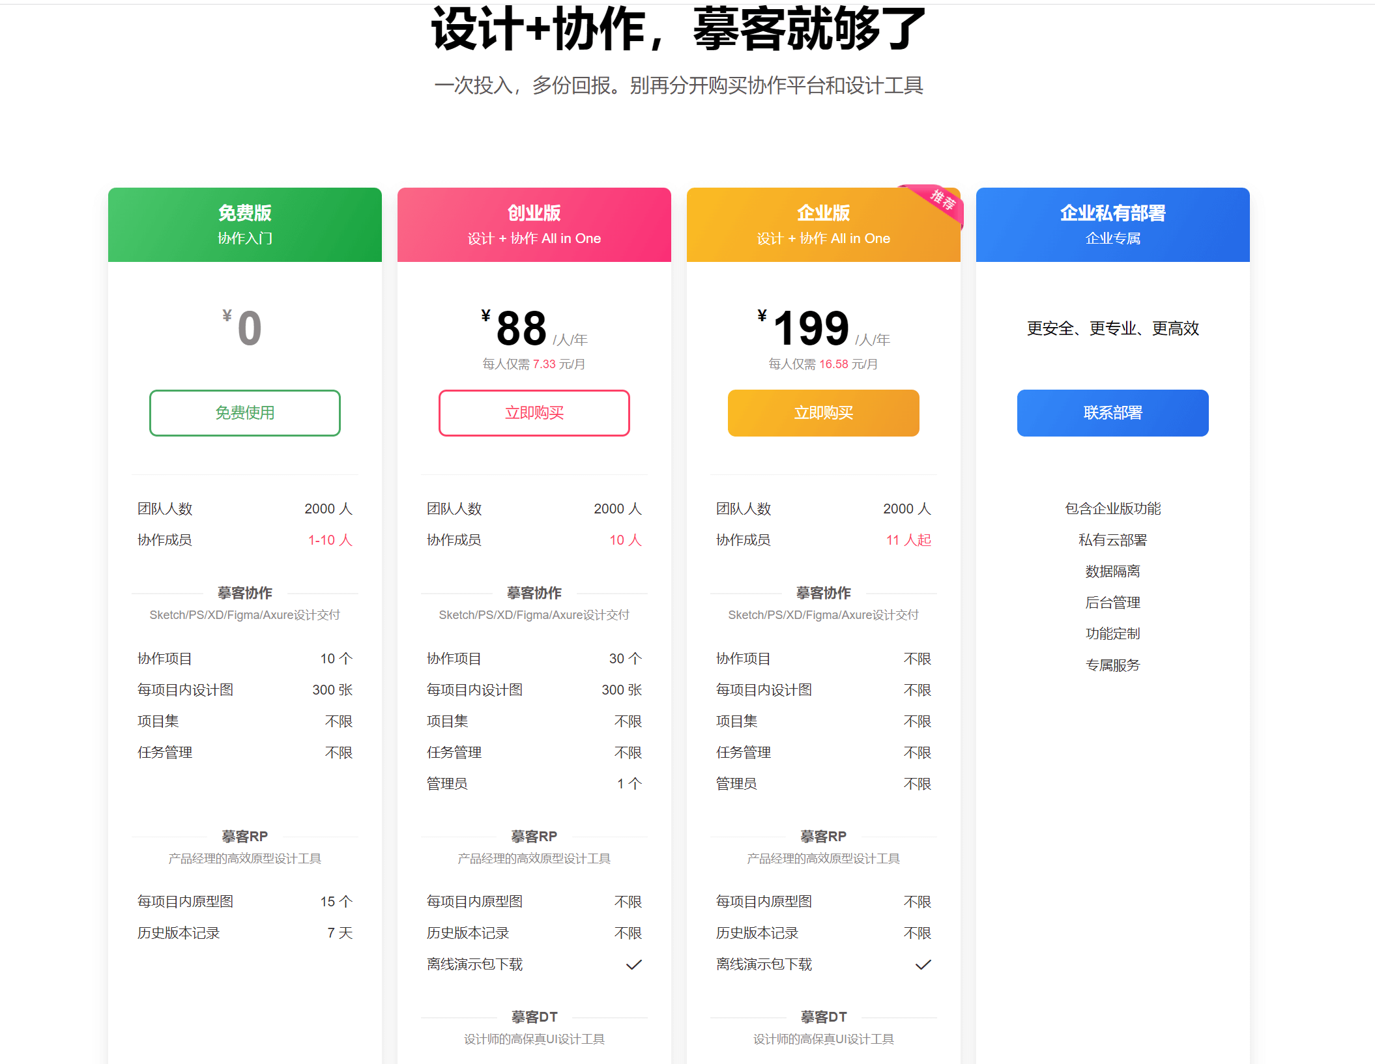Click 项目集 label in the 创业版 plan
The image size is (1375, 1064).
(448, 721)
